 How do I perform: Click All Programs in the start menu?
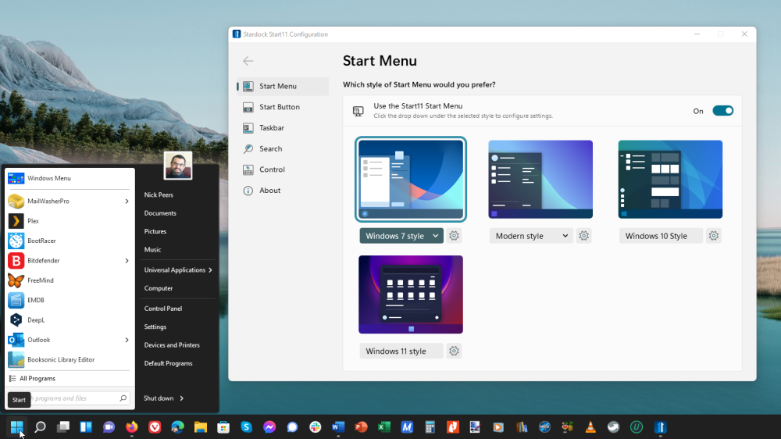tap(37, 379)
